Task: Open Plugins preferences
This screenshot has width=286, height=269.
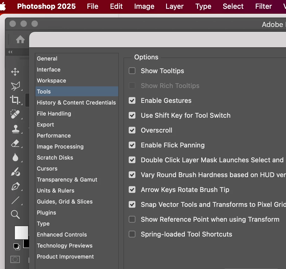Action: tap(77, 213)
